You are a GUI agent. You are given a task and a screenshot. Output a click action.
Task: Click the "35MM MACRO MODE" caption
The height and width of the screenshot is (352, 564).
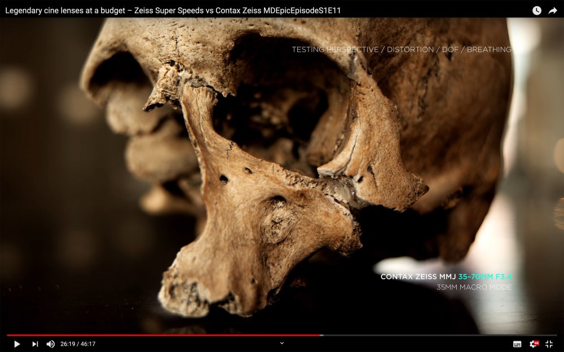(x=474, y=287)
